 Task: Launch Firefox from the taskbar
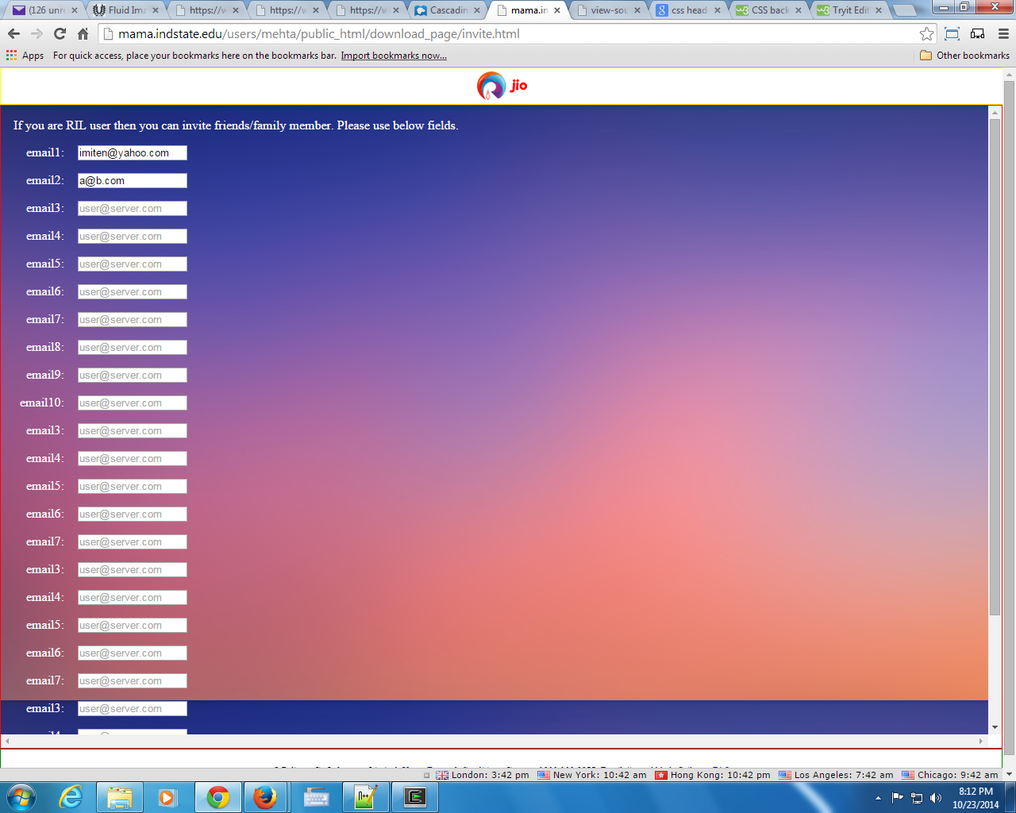266,797
